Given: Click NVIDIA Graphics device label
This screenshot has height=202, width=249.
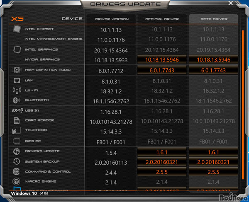Looking at the screenshot, I should click(42, 59).
